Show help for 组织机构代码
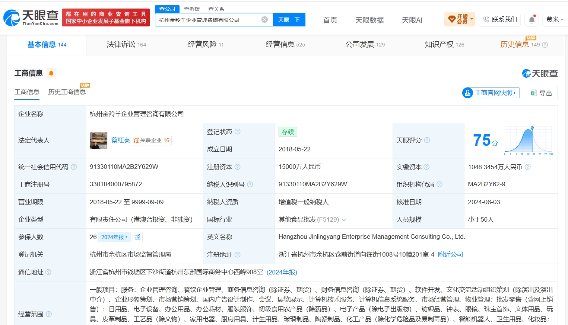The height and width of the screenshot is (325, 568). (440, 184)
